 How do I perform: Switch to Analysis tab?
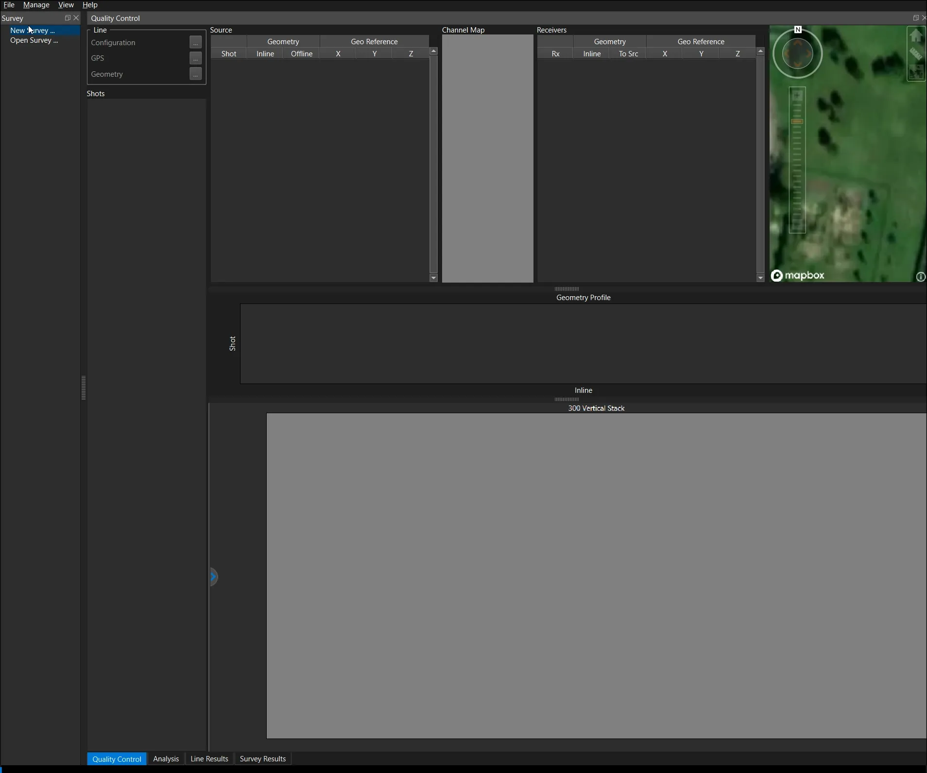166,759
